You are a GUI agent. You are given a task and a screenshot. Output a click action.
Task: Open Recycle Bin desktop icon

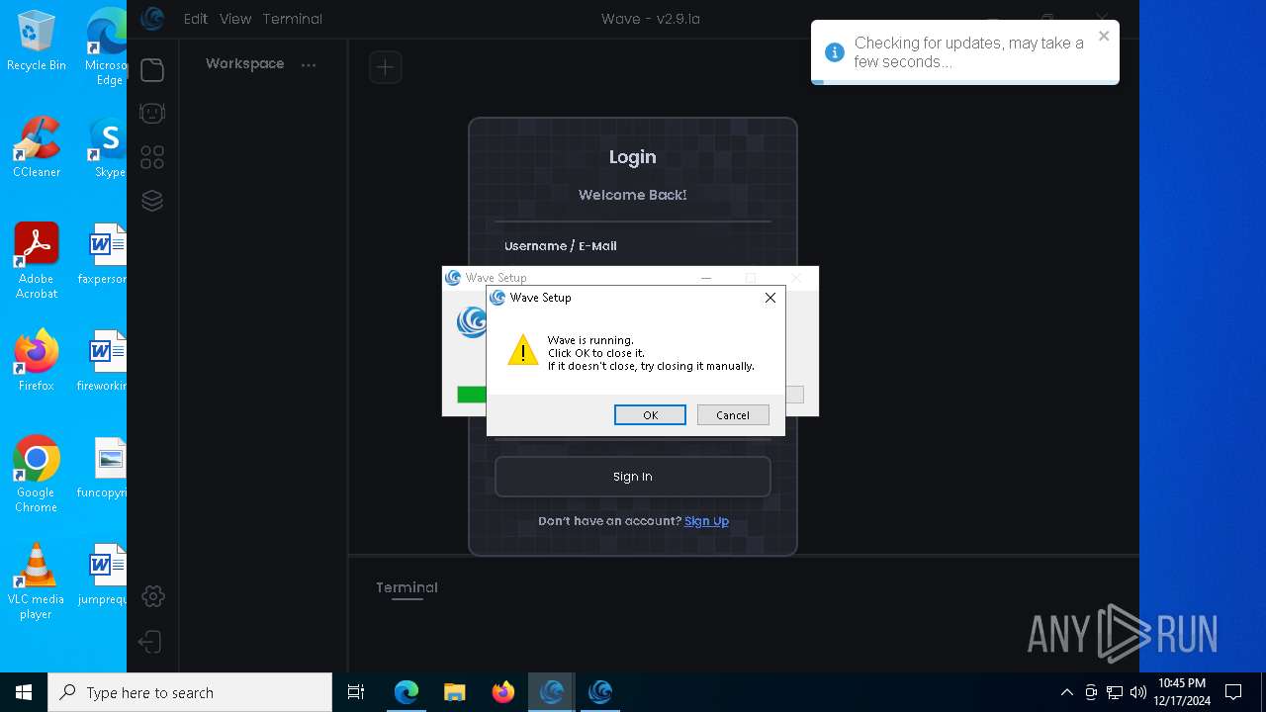coord(37,41)
